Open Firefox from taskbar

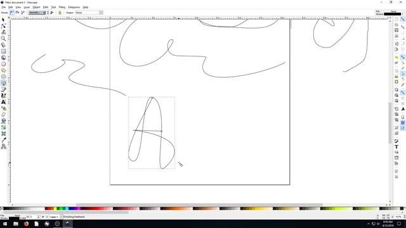(x=26, y=224)
